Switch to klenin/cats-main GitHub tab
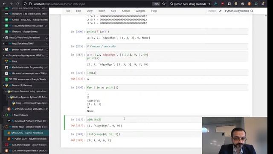The height and width of the screenshot is (154, 273). pyautogui.click(x=26, y=67)
